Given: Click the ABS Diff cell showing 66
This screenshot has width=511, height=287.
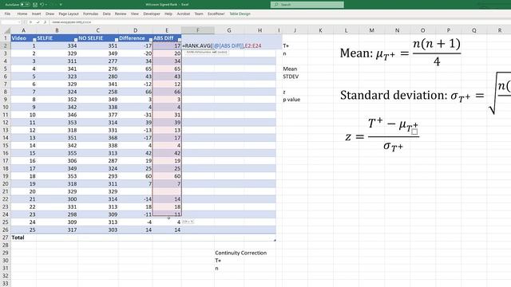Looking at the screenshot, I should click(167, 92).
